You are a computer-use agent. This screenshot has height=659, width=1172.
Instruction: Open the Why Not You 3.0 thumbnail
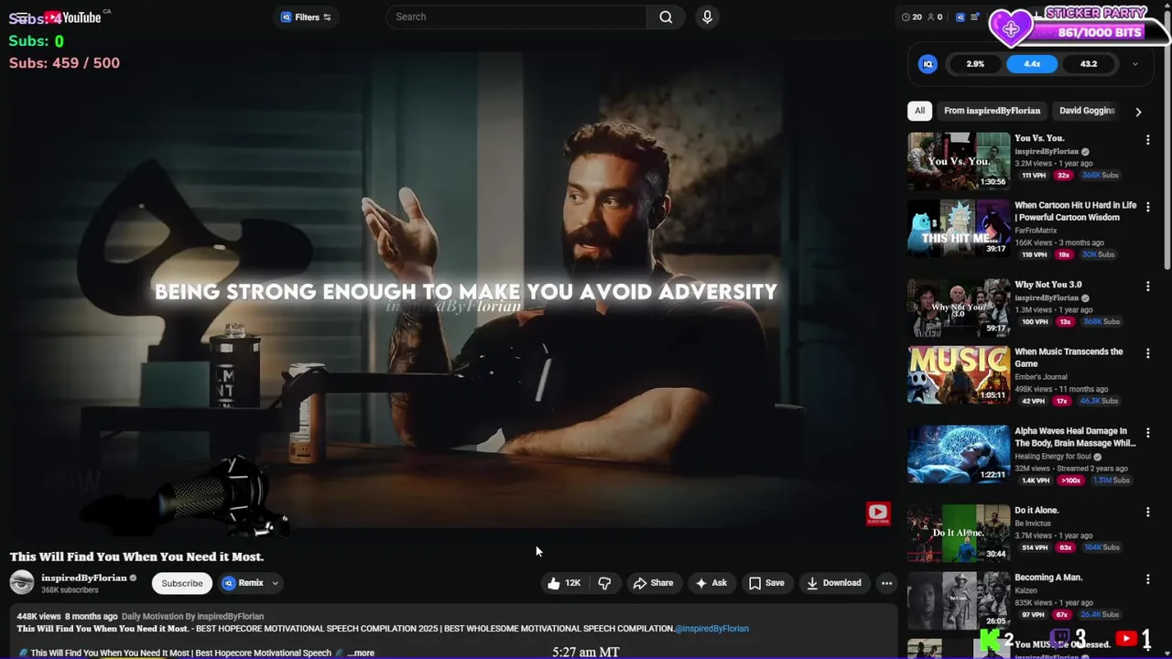(x=959, y=308)
